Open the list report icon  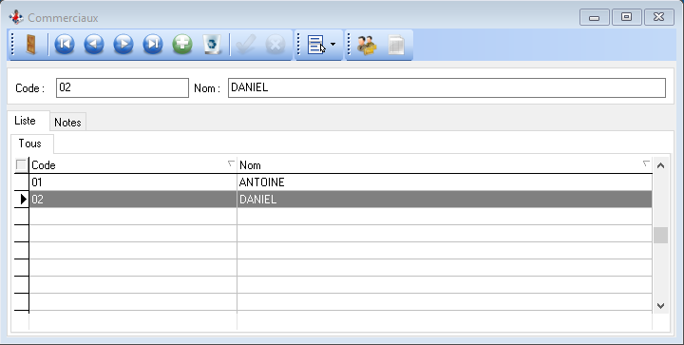click(x=316, y=45)
